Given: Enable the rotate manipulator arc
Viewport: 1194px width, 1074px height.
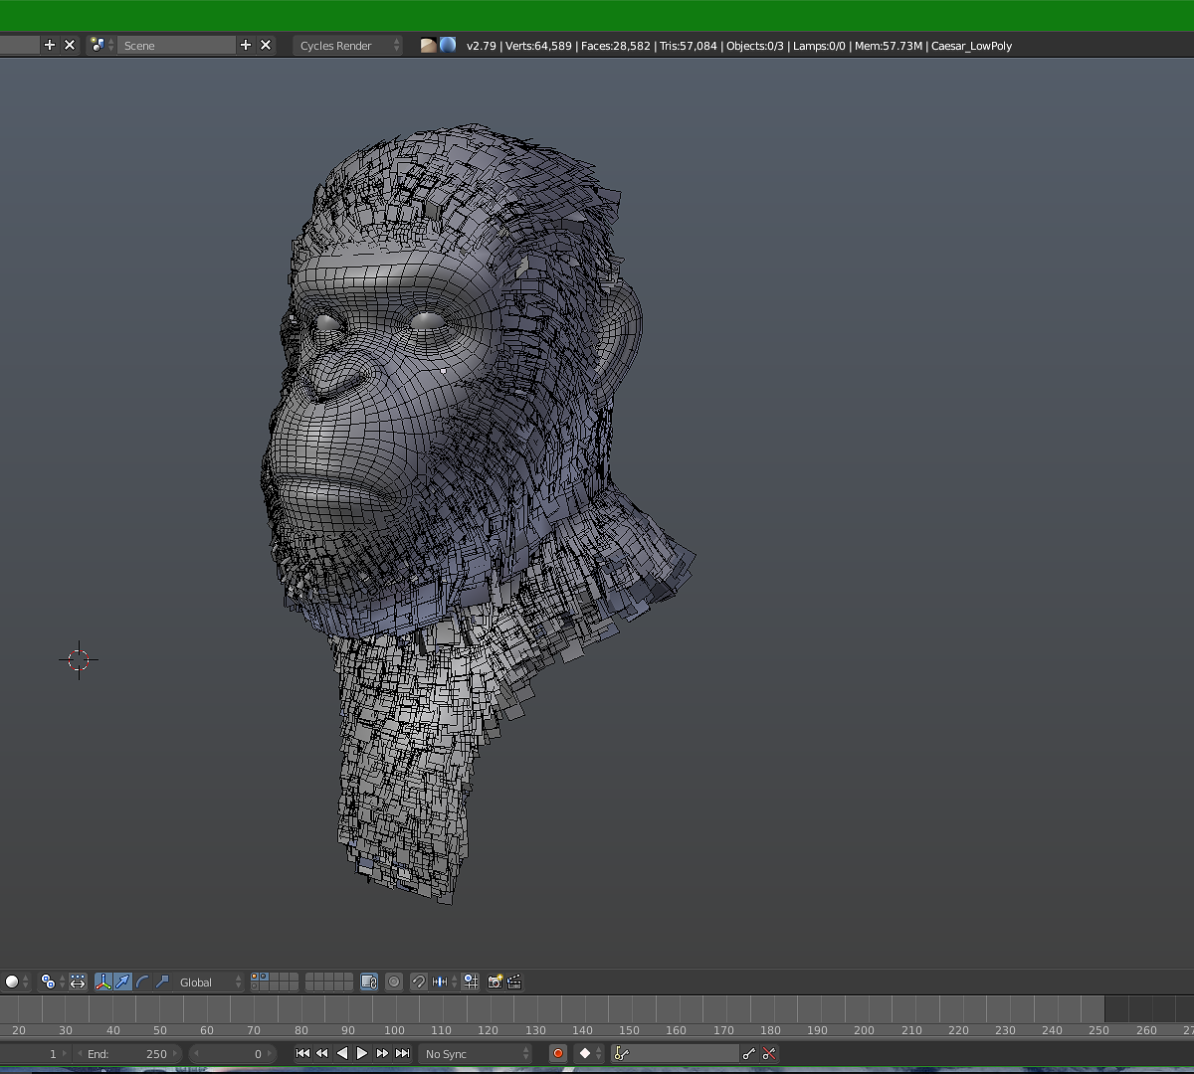Looking at the screenshot, I should pos(142,982).
